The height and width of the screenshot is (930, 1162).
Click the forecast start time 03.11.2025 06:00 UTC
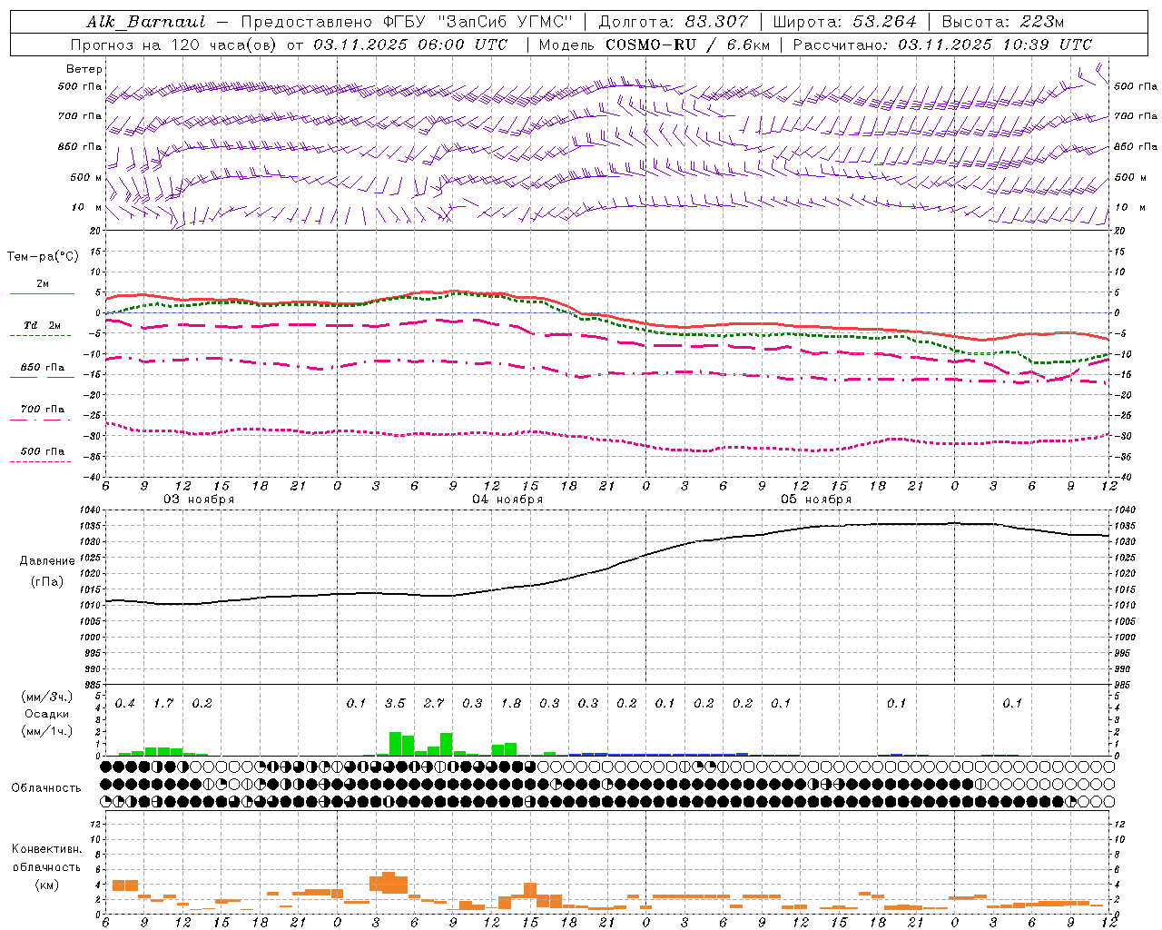(411, 45)
